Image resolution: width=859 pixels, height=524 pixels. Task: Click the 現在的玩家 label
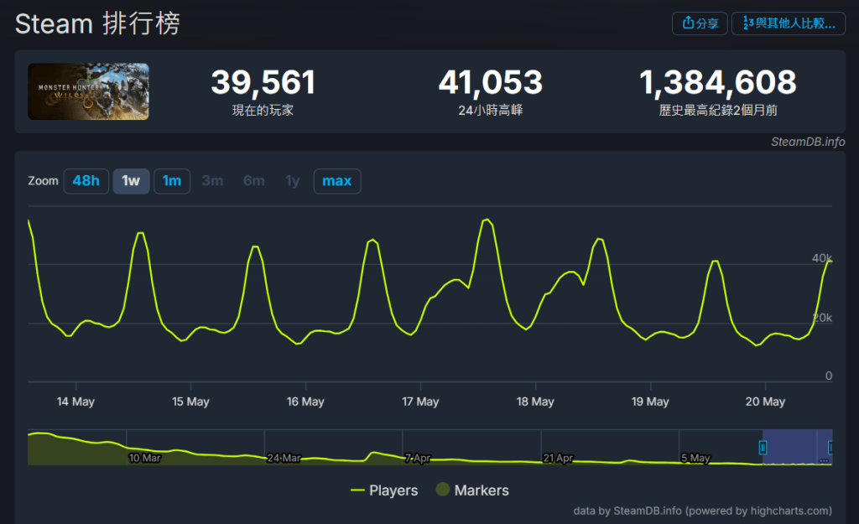pos(263,110)
